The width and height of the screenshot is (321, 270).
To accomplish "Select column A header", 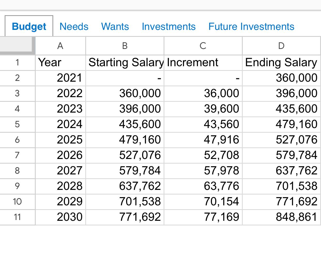I will 60,46.
